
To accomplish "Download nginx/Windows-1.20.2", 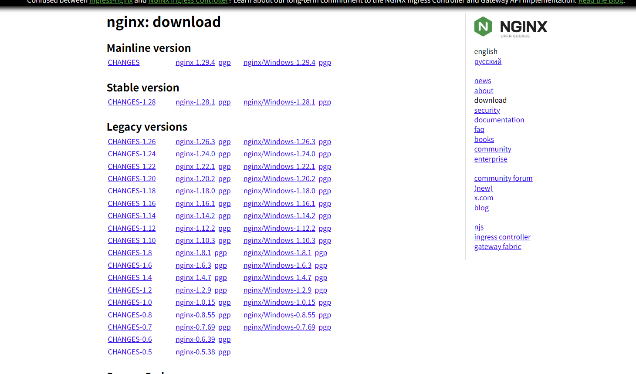I will [279, 179].
